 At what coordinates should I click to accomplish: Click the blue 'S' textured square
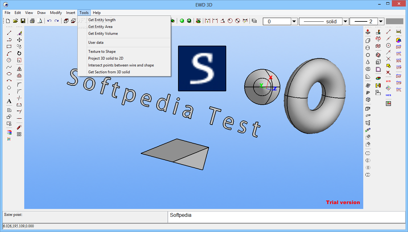[x=202, y=68]
